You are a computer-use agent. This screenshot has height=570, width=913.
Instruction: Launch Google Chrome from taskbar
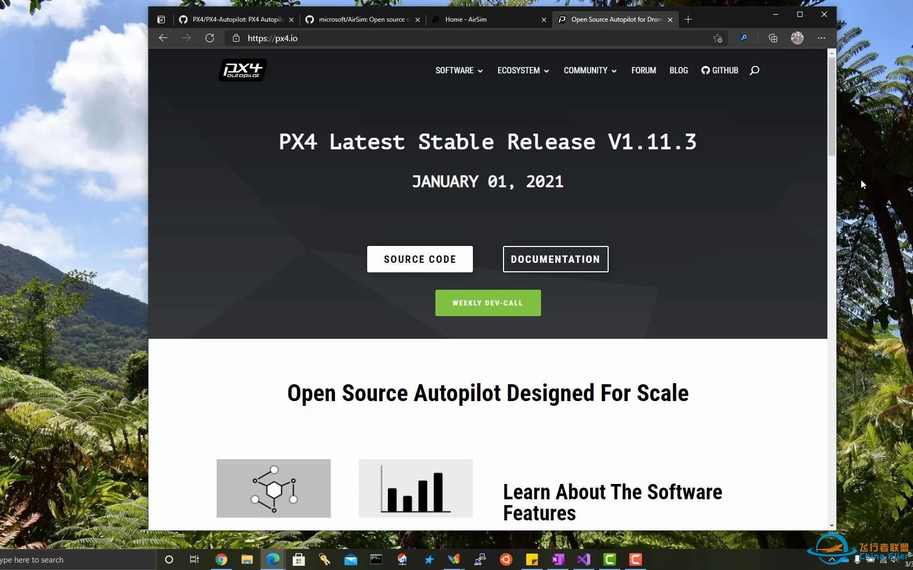tap(221, 559)
